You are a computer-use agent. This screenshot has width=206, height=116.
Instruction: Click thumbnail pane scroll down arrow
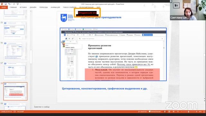pyautogui.click(x=31, y=109)
